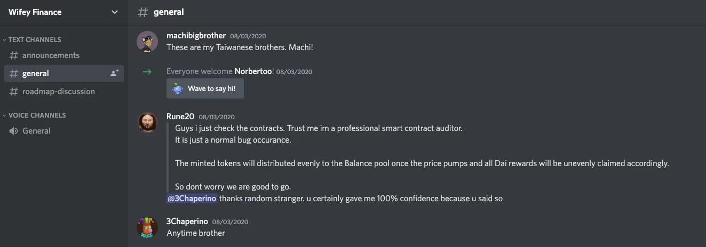Click the Rune20 username
The width and height of the screenshot is (706, 247).
pos(180,117)
